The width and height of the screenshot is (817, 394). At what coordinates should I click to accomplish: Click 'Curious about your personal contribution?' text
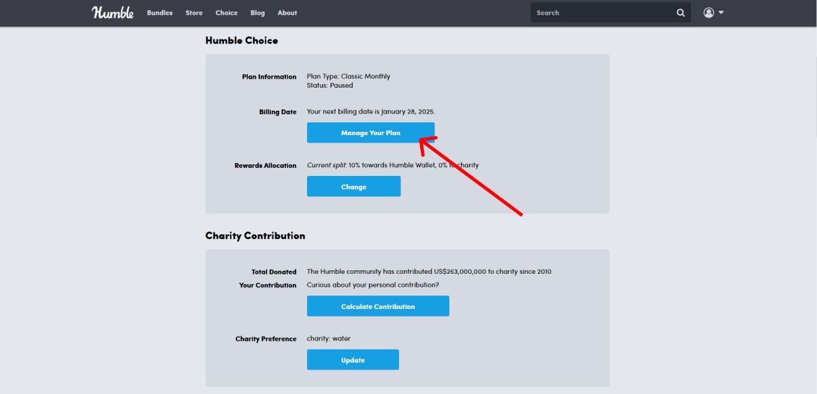pos(373,285)
